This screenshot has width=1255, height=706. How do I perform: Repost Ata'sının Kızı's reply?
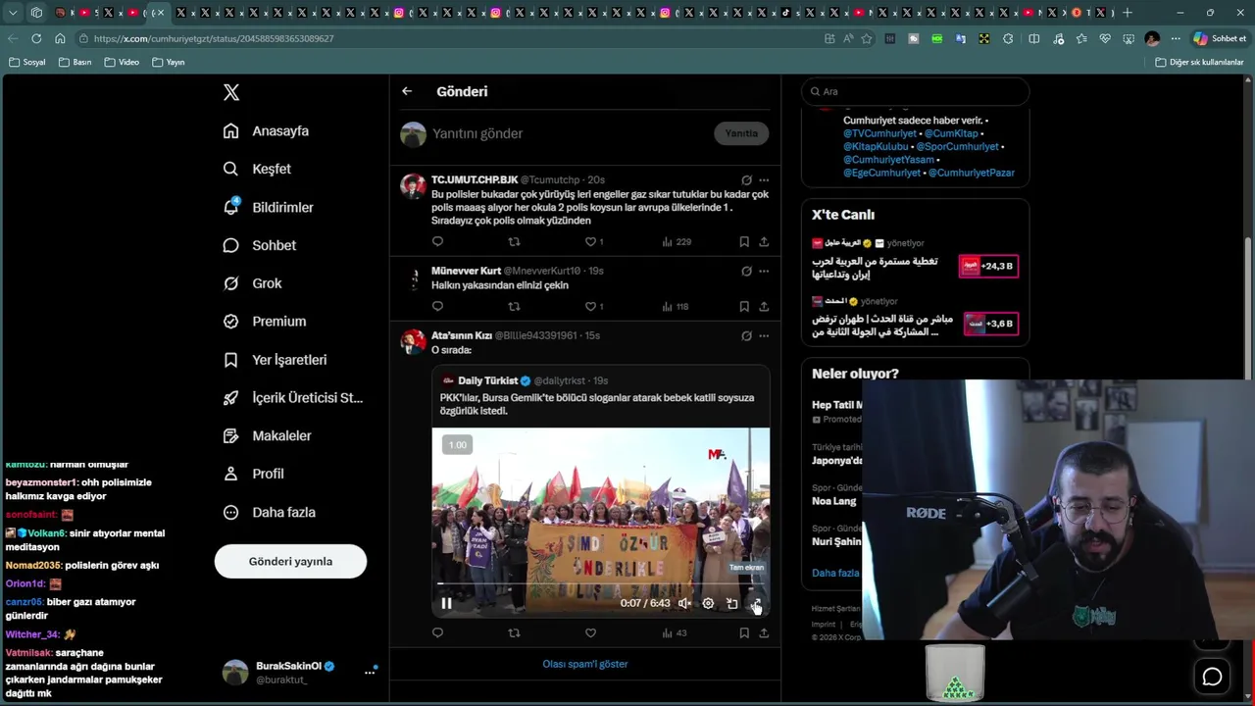(x=514, y=633)
